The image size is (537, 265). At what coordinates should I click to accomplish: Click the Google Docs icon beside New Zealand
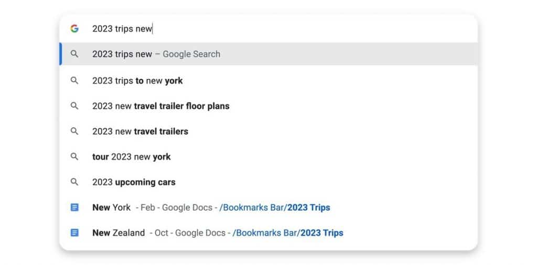point(74,233)
